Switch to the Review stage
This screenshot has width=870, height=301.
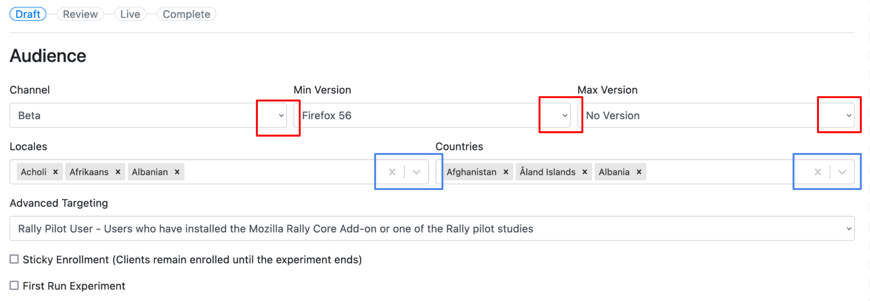80,14
